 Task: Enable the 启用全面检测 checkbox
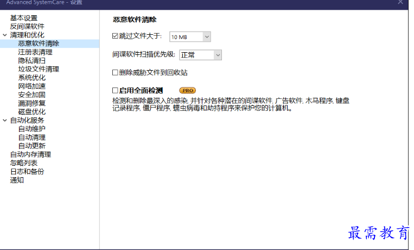click(115, 90)
